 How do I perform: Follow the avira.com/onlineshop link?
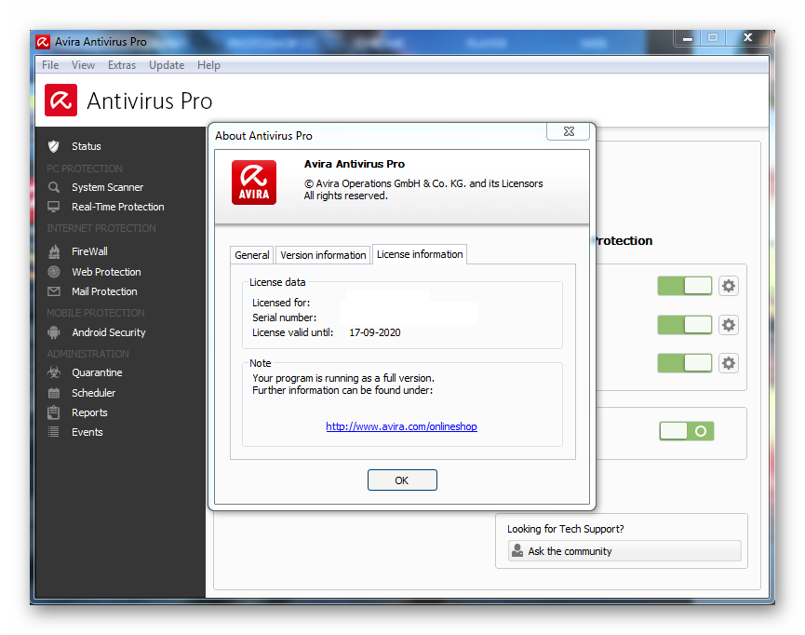(x=401, y=426)
